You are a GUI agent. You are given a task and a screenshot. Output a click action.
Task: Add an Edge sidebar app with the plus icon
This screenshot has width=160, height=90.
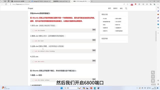[158, 33]
